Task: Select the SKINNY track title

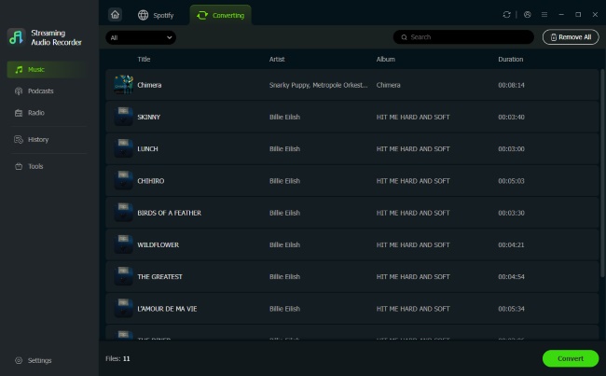Action: pyautogui.click(x=149, y=117)
